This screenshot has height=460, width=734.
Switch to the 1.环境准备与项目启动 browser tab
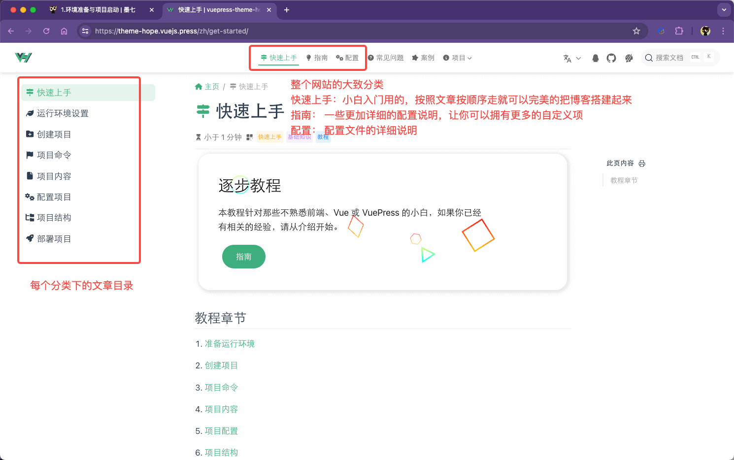[101, 10]
